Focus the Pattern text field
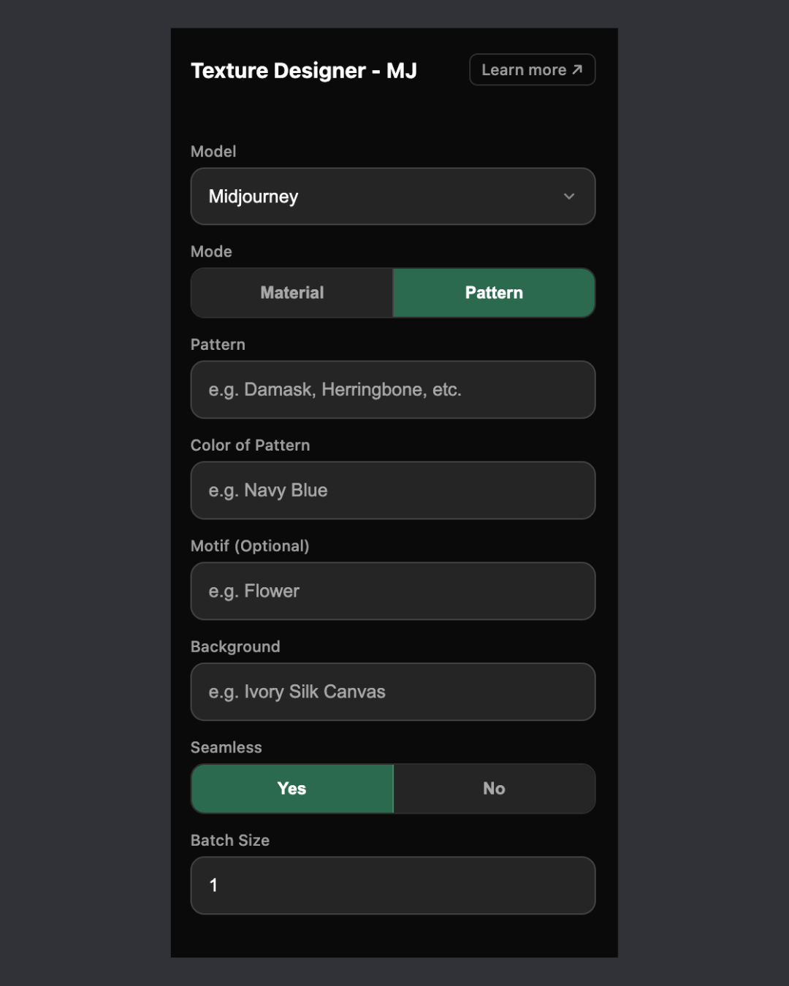This screenshot has height=986, width=789. pos(392,390)
